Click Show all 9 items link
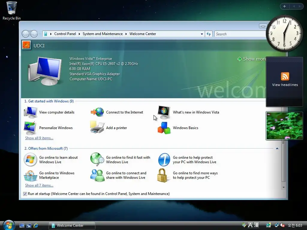The width and height of the screenshot is (307, 230). click(x=39, y=138)
